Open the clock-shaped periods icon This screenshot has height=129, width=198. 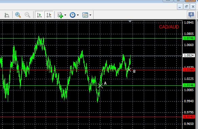pos(73,15)
